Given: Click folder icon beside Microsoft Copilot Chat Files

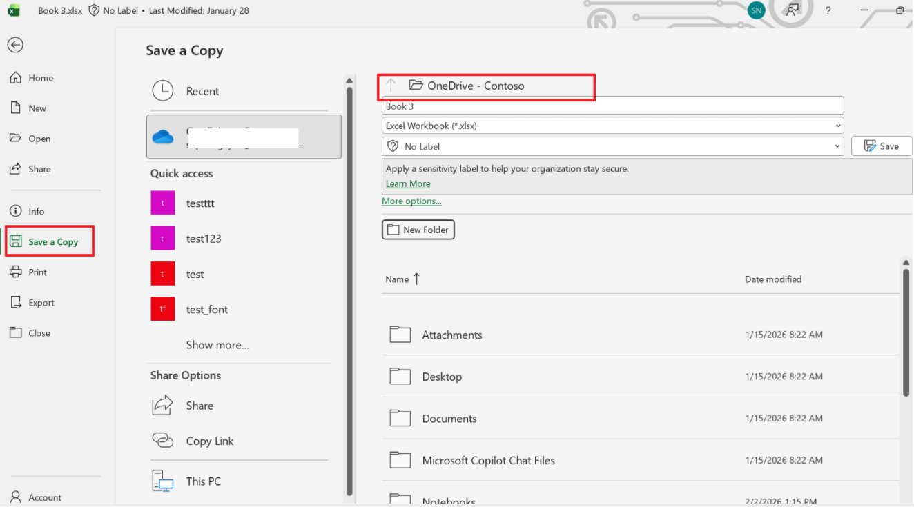Looking at the screenshot, I should click(400, 460).
